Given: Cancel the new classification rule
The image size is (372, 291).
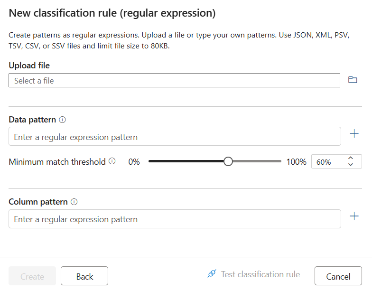Looking at the screenshot, I should tap(338, 276).
